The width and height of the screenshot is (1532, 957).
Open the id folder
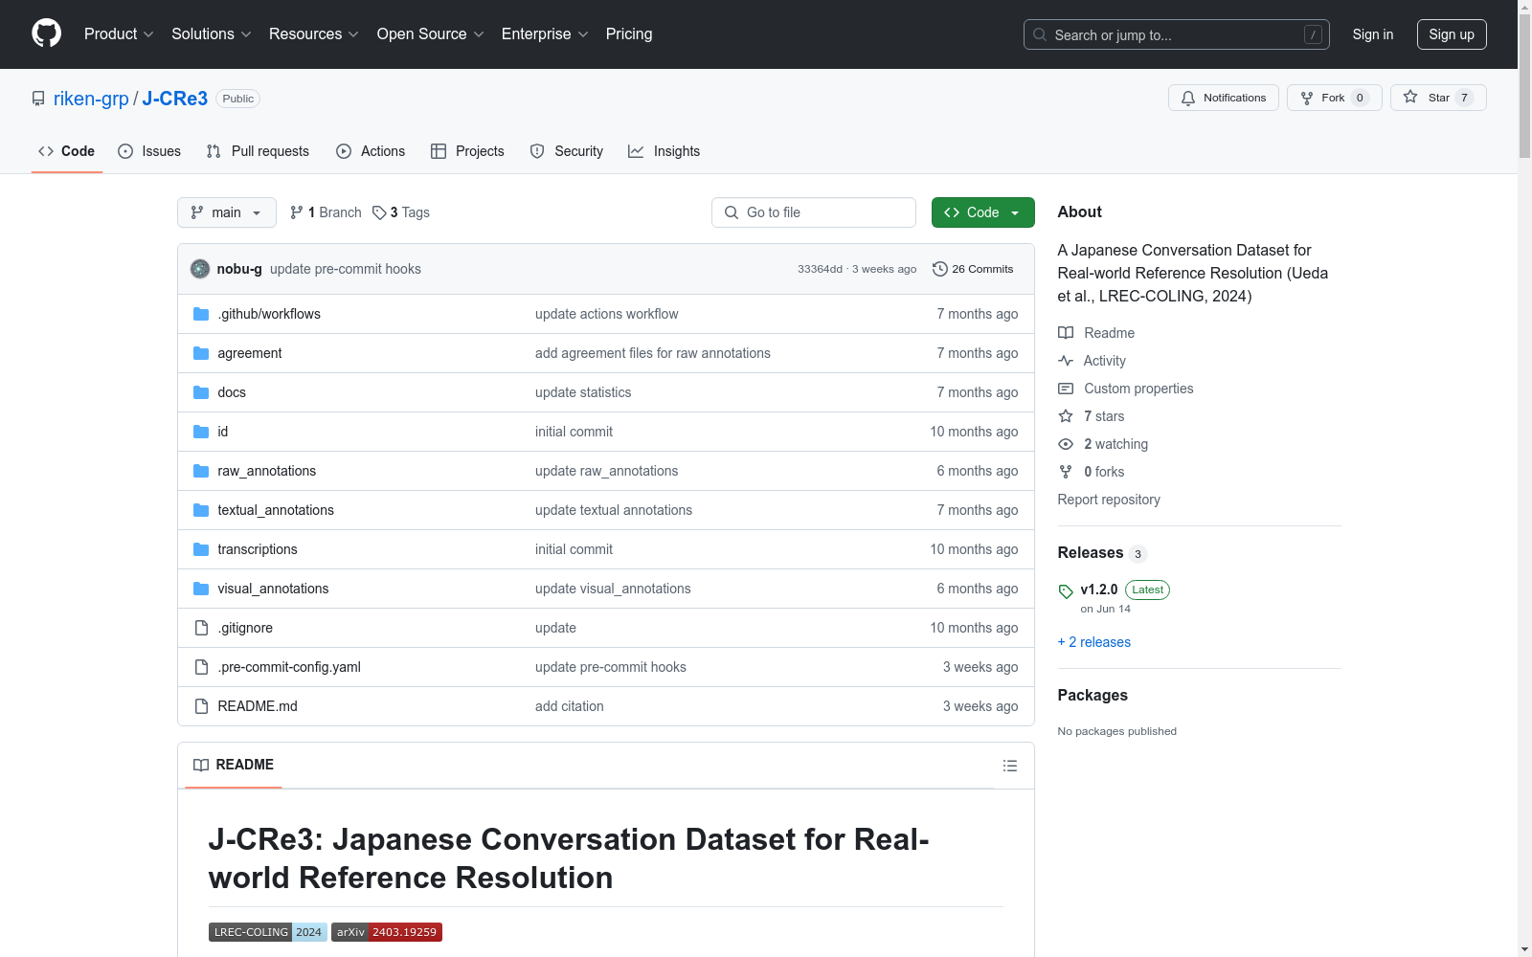point(223,432)
